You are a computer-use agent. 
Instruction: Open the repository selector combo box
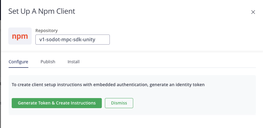click(x=73, y=39)
